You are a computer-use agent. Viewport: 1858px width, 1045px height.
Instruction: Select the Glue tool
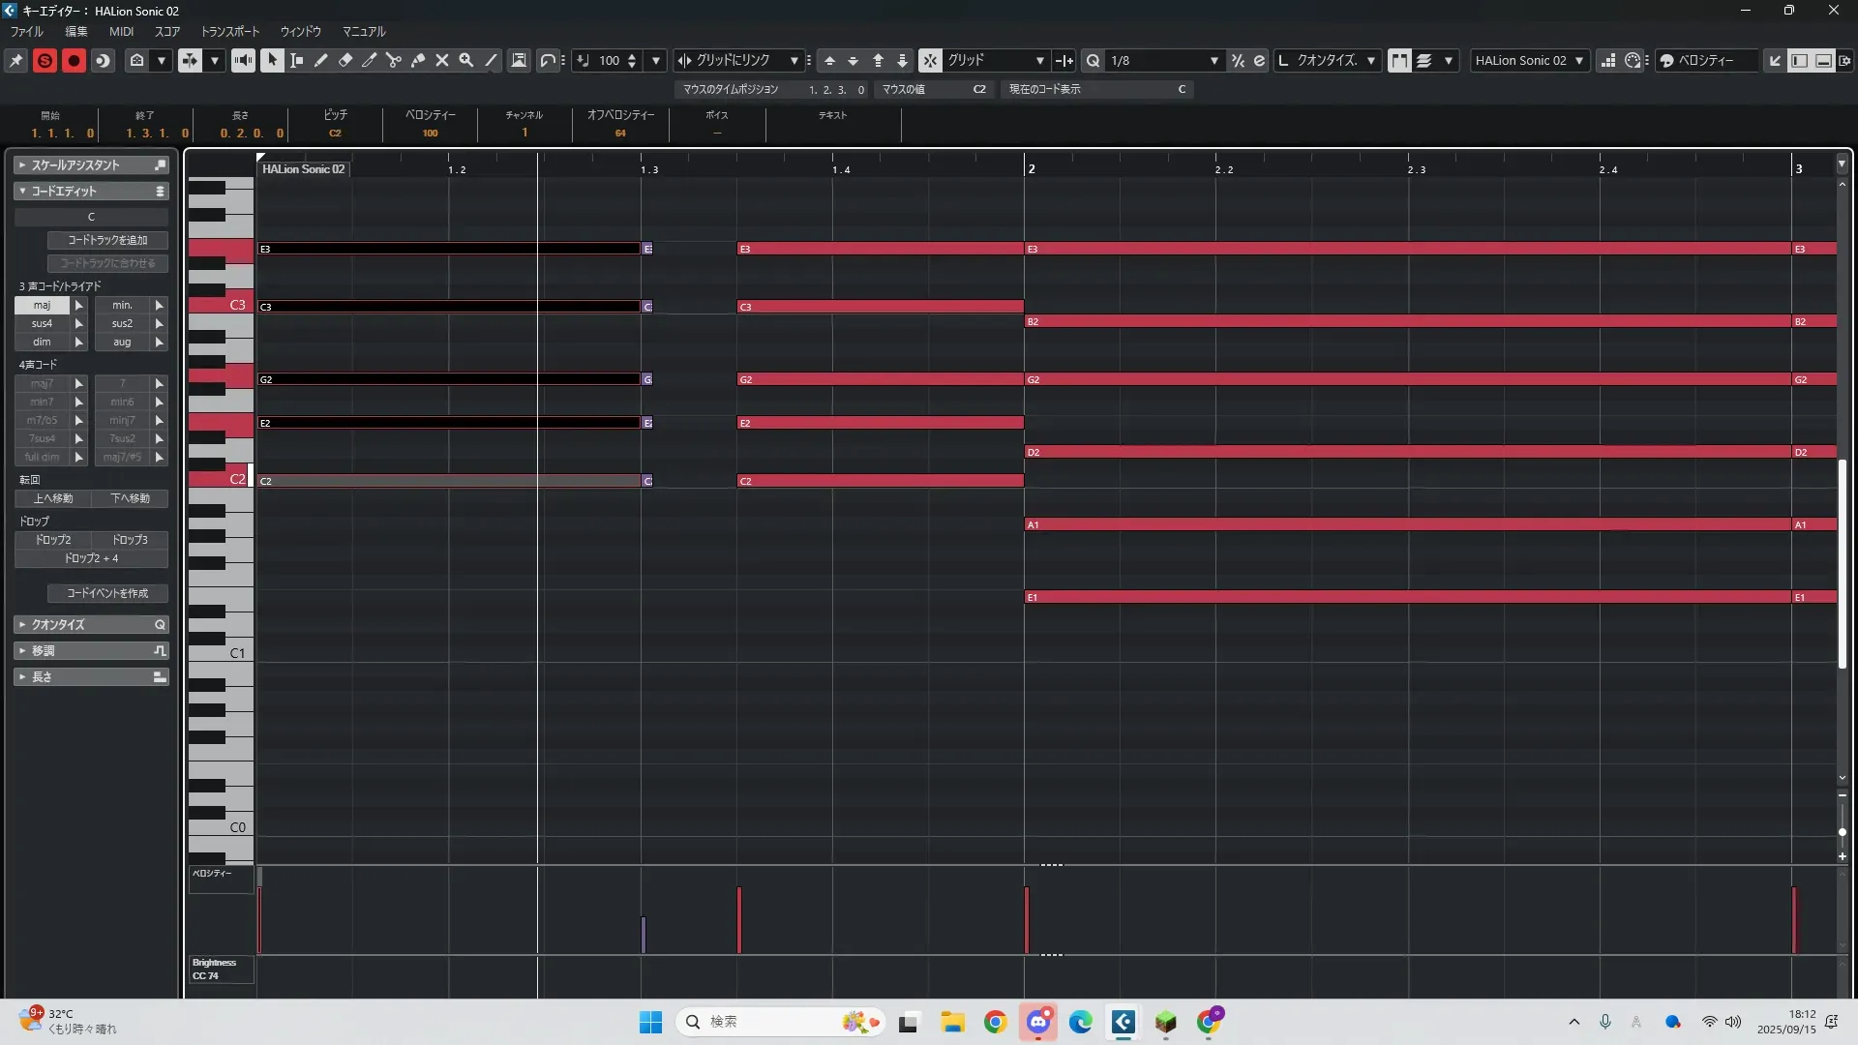point(418,60)
